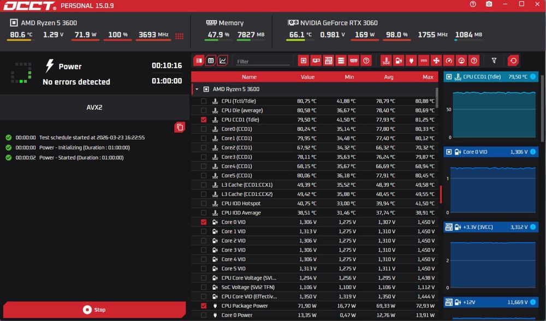
Task: Reset min/max values with the refresh icon
Action: [513, 61]
